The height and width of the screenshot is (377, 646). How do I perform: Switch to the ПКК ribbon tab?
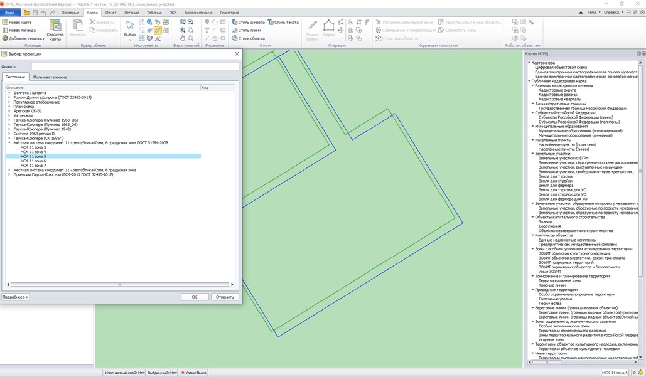[173, 13]
